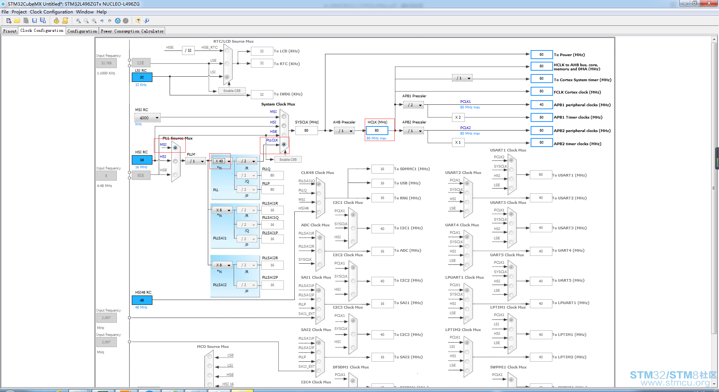Click the blue LSI RC 32 box

[142, 77]
